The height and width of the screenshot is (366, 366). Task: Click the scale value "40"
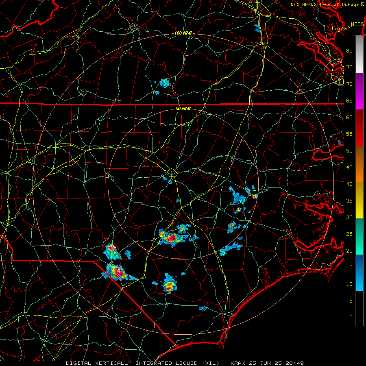[x=349, y=184]
